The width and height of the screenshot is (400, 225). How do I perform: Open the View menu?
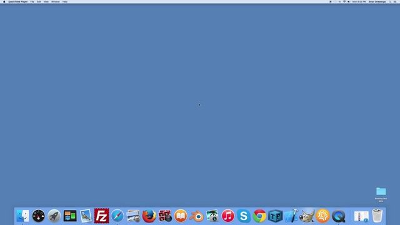tap(46, 1)
